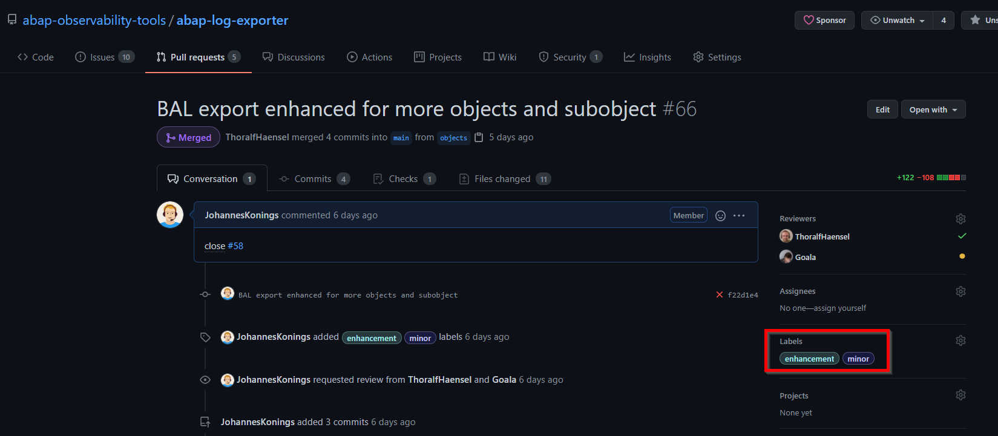Click the Labels settings gear
The height and width of the screenshot is (436, 998).
pos(960,340)
